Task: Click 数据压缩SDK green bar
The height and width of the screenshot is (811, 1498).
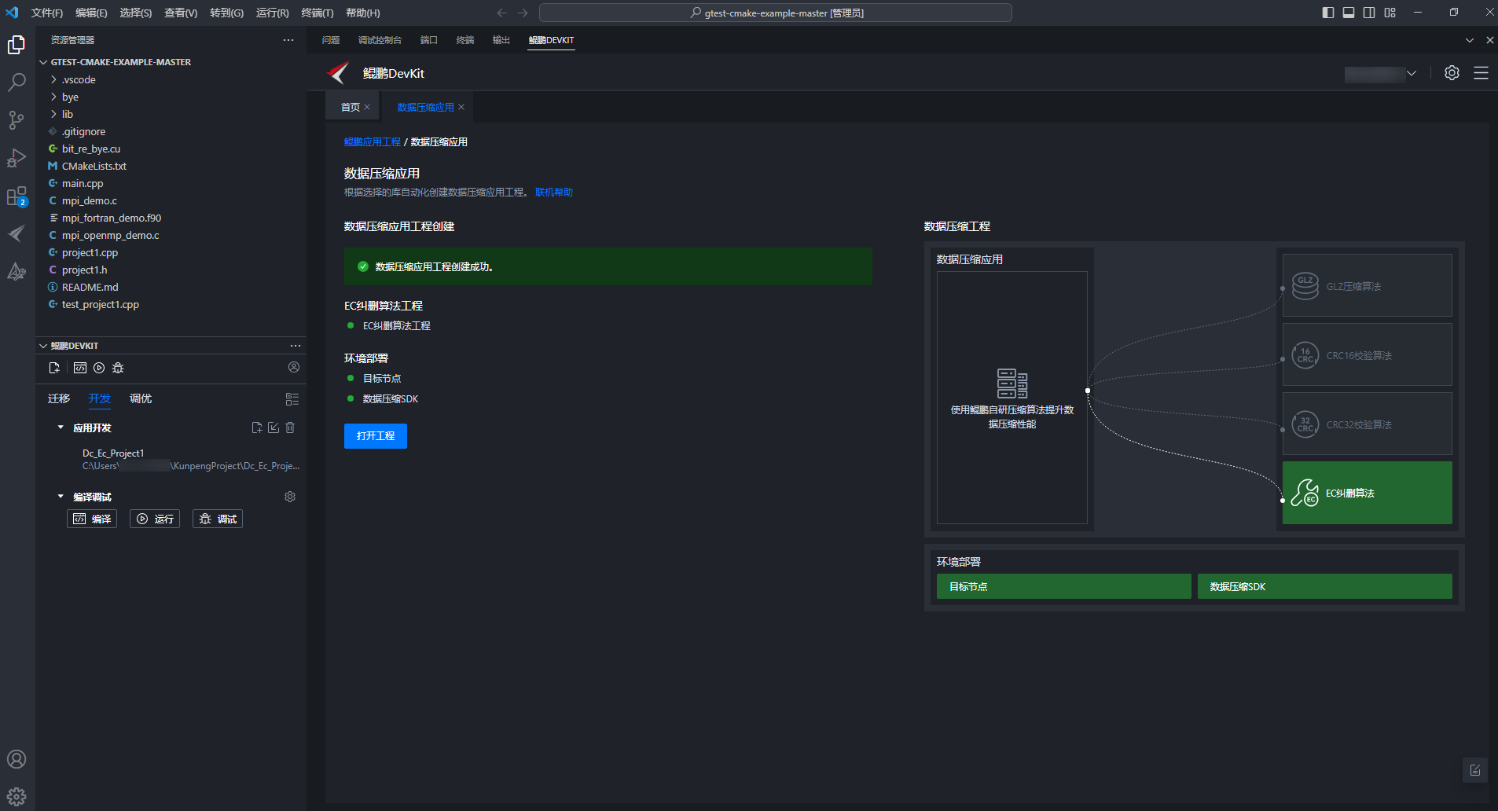Action: pos(1325,586)
